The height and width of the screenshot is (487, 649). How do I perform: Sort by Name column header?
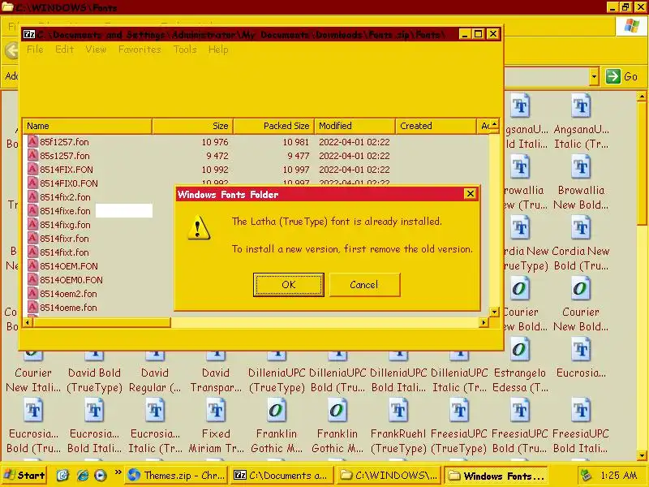tap(88, 126)
